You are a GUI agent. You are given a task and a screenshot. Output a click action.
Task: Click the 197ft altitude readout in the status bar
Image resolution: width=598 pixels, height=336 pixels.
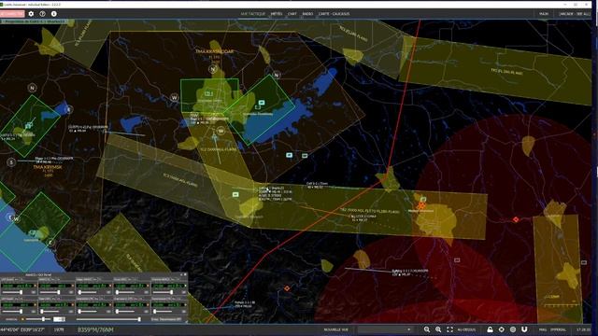[x=59, y=329]
